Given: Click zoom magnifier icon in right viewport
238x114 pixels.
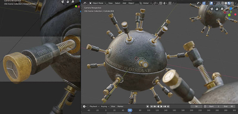Looking at the screenshot, I should pyautogui.click(x=222, y=9).
